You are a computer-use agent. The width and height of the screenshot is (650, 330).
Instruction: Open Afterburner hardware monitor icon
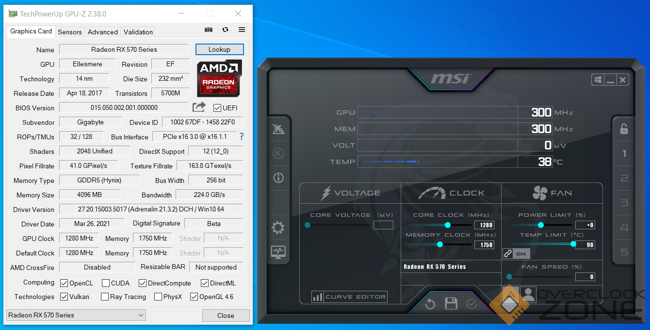click(x=278, y=252)
